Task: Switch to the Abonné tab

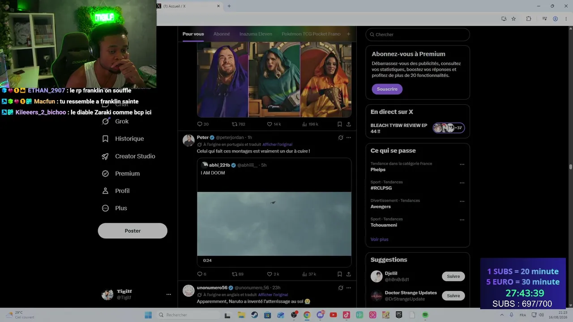Action: (222, 34)
